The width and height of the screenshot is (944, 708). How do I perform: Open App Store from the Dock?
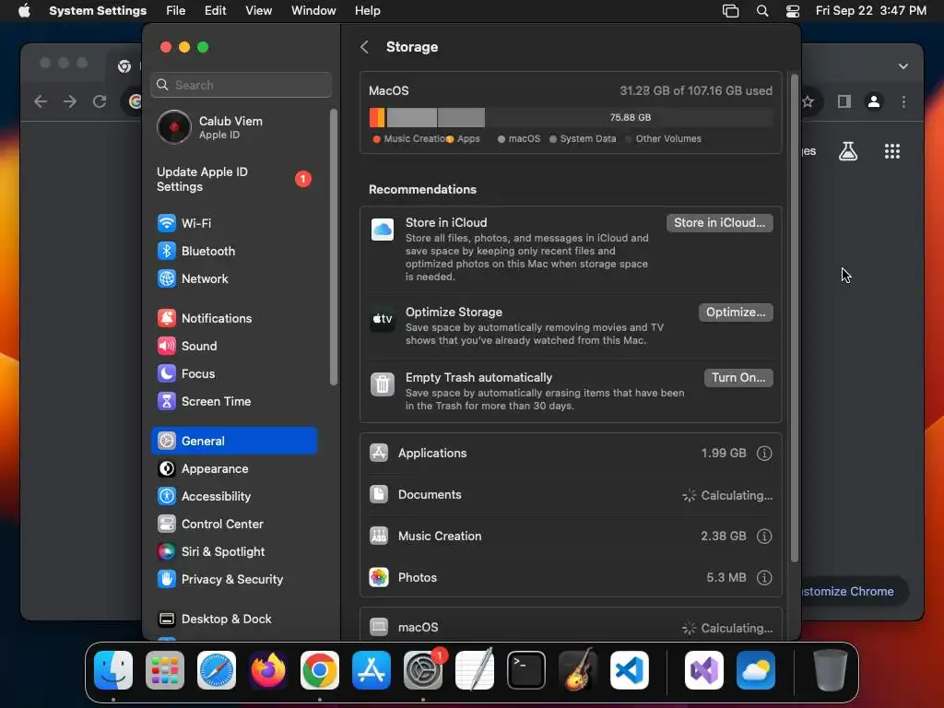(372, 670)
